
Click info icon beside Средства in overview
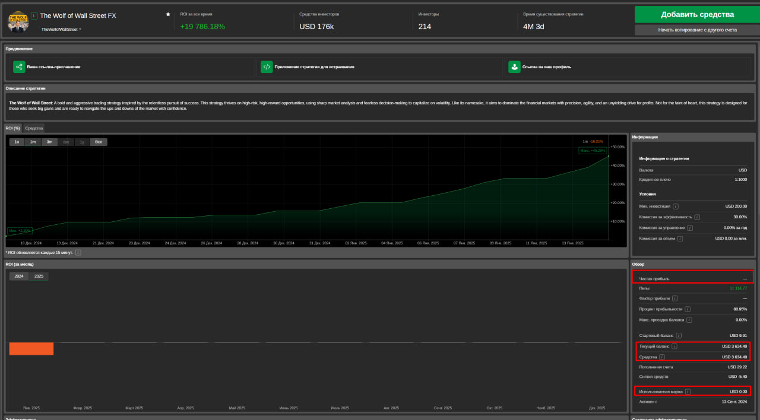click(x=662, y=357)
